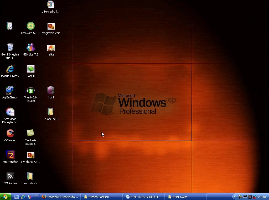Screen dimensions: 269x200
Task: Click the wireless monitor tray icon
Action: (245, 197)
